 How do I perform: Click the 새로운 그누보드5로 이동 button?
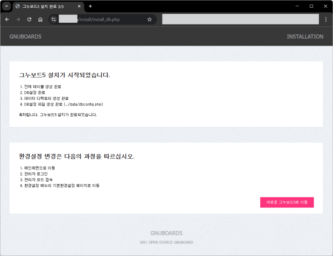tap(287, 202)
